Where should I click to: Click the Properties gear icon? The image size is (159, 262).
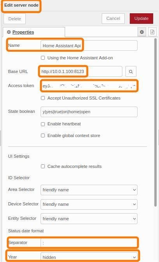pyautogui.click(x=9, y=32)
